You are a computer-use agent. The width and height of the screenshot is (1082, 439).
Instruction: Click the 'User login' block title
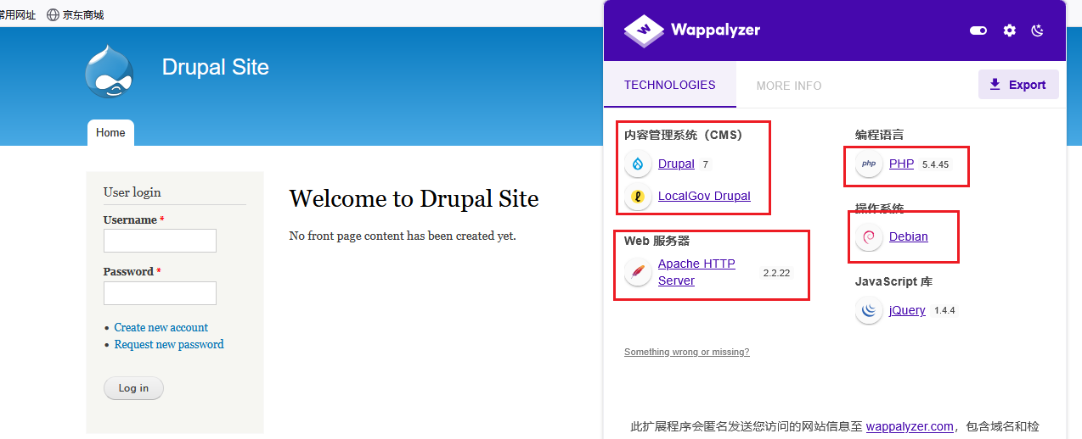[x=132, y=192]
